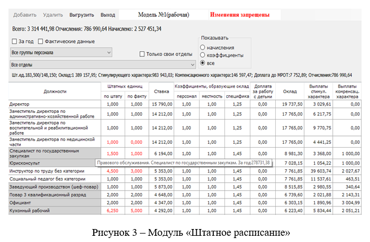Viewport: 370px width, 242px height.
Task: Click the Добавить toolbar button
Action: pyautogui.click(x=25, y=15)
